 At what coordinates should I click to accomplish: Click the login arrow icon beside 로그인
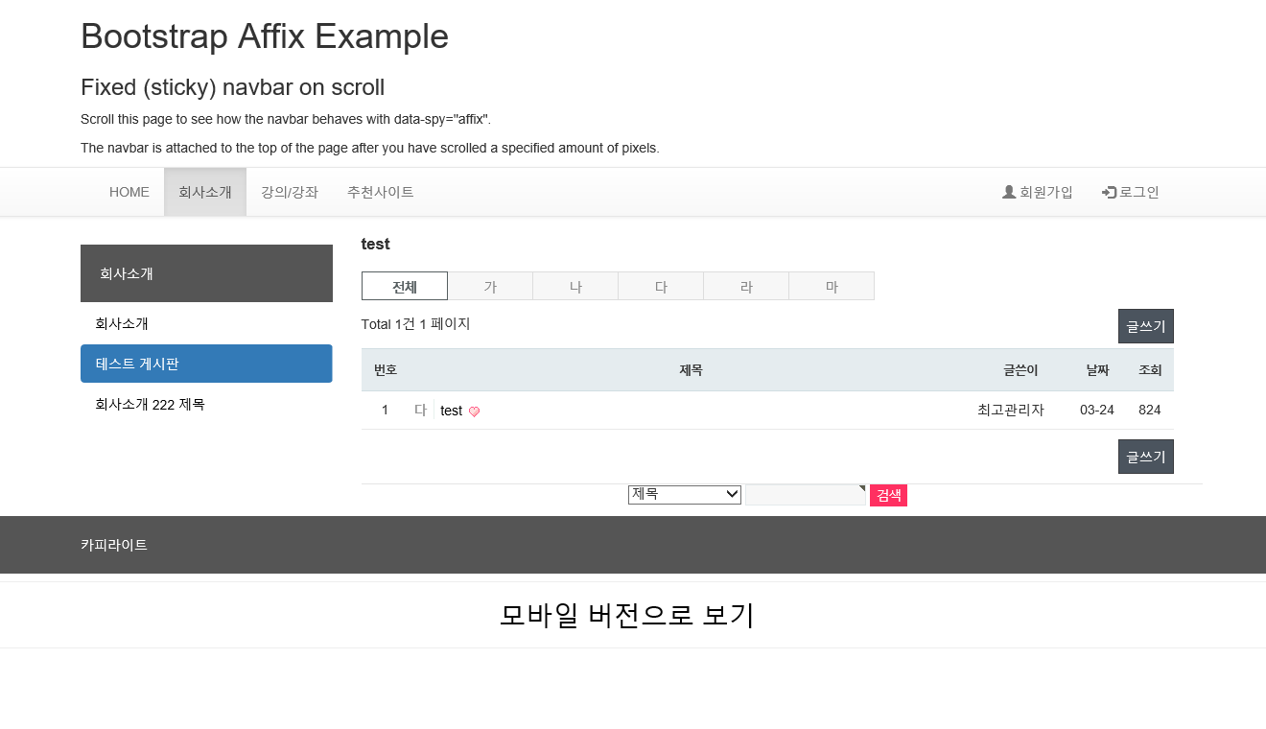[x=1109, y=192]
